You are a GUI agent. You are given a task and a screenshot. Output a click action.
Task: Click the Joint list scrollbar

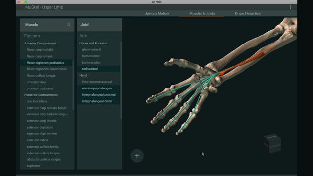121,80
